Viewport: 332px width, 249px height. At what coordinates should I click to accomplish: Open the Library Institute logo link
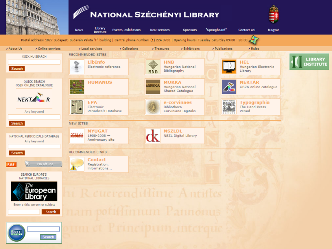pyautogui.click(x=309, y=62)
